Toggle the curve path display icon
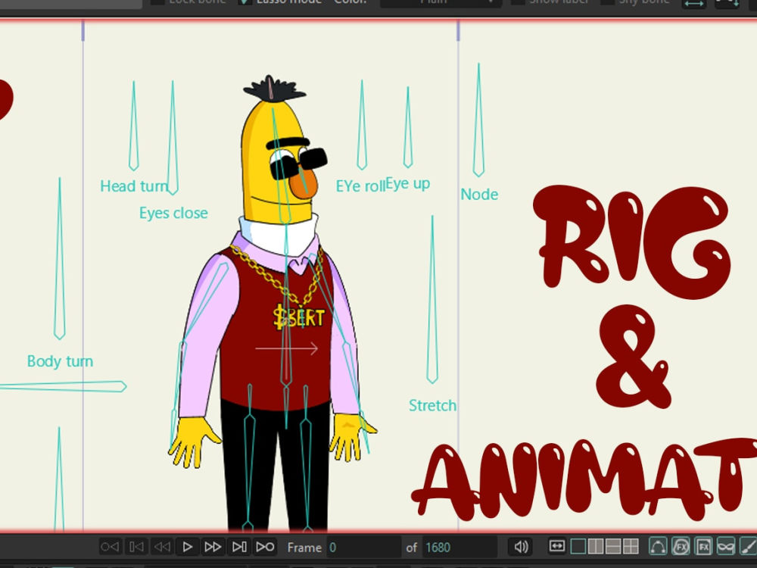This screenshot has width=757, height=568. 658,546
